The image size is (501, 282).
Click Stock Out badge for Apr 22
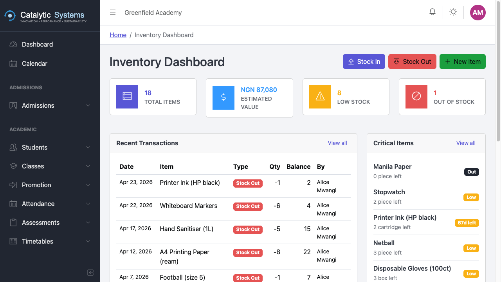tap(248, 206)
